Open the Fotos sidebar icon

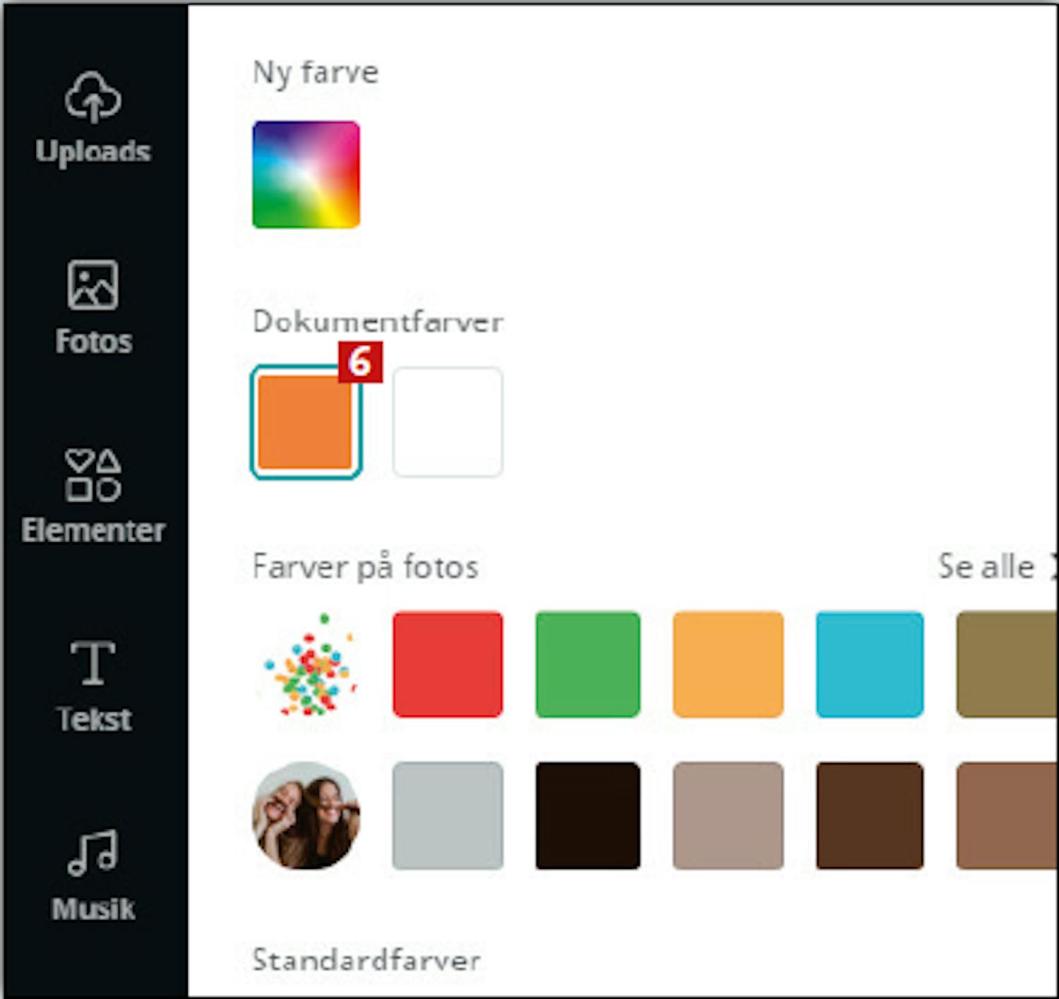pos(93,285)
